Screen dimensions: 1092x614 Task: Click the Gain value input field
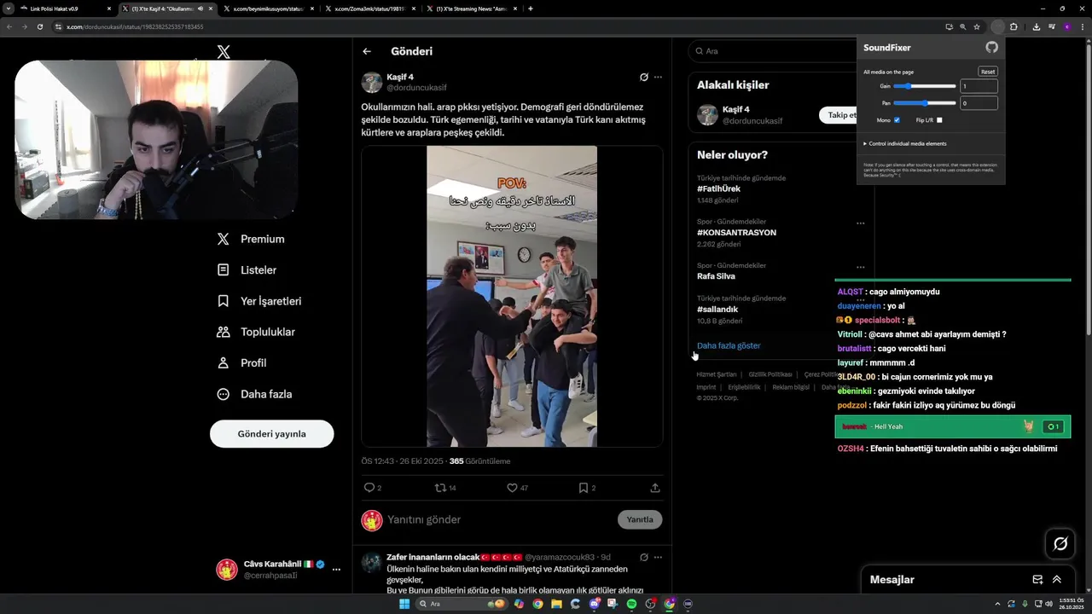point(979,86)
